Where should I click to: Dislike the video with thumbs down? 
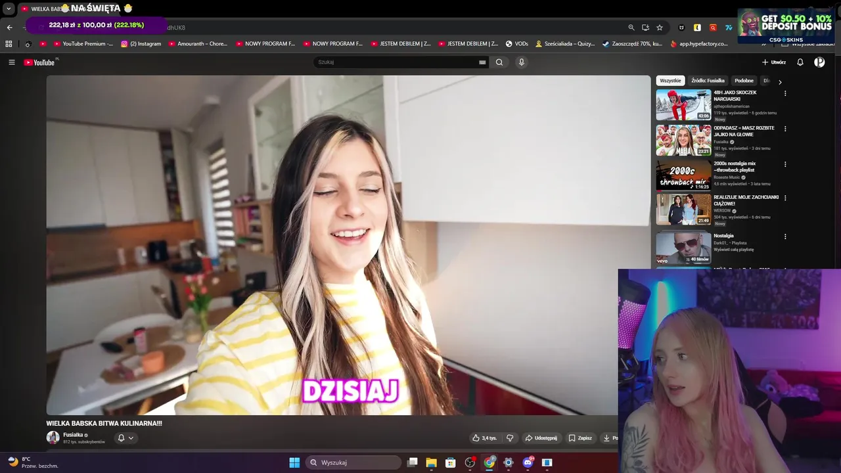510,438
